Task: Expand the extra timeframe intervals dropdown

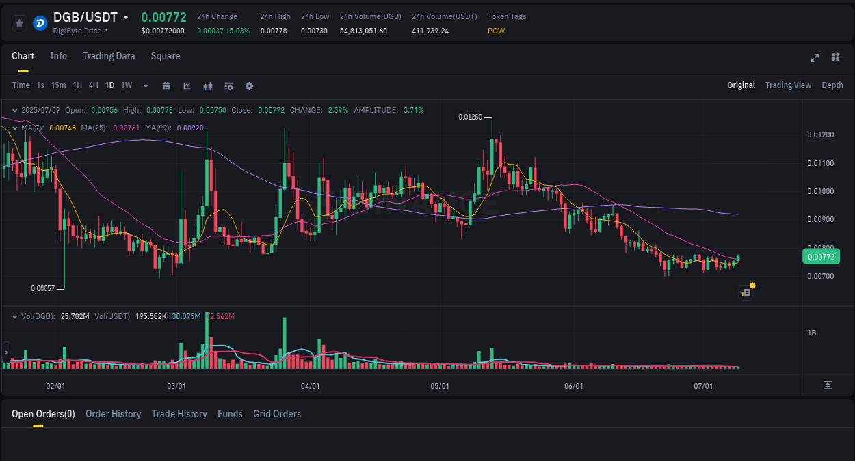Action: coord(144,85)
